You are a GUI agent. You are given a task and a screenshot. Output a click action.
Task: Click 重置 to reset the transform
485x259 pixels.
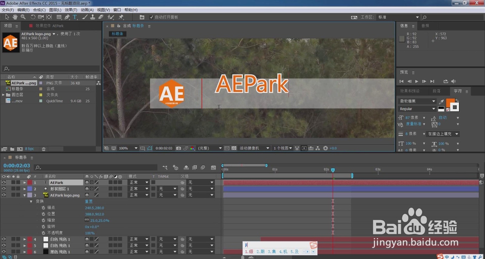[x=88, y=201]
